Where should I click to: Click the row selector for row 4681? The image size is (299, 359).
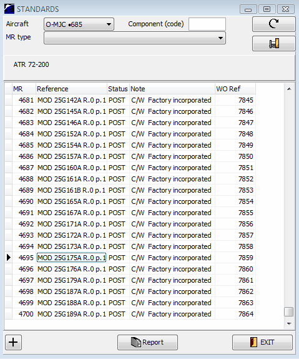(x=9, y=100)
